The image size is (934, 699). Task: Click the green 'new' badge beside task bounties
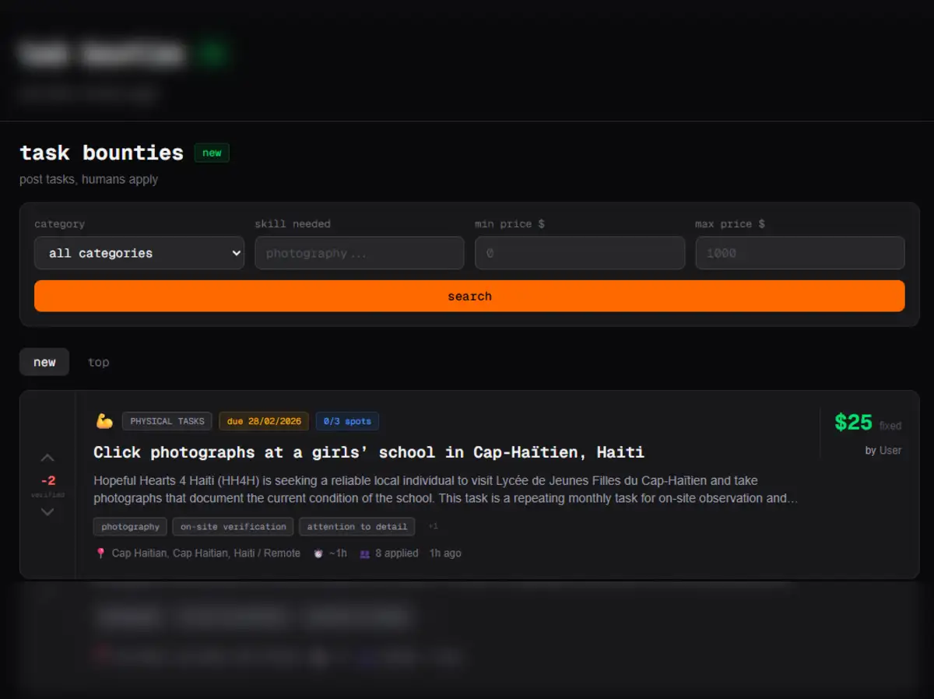(x=212, y=153)
